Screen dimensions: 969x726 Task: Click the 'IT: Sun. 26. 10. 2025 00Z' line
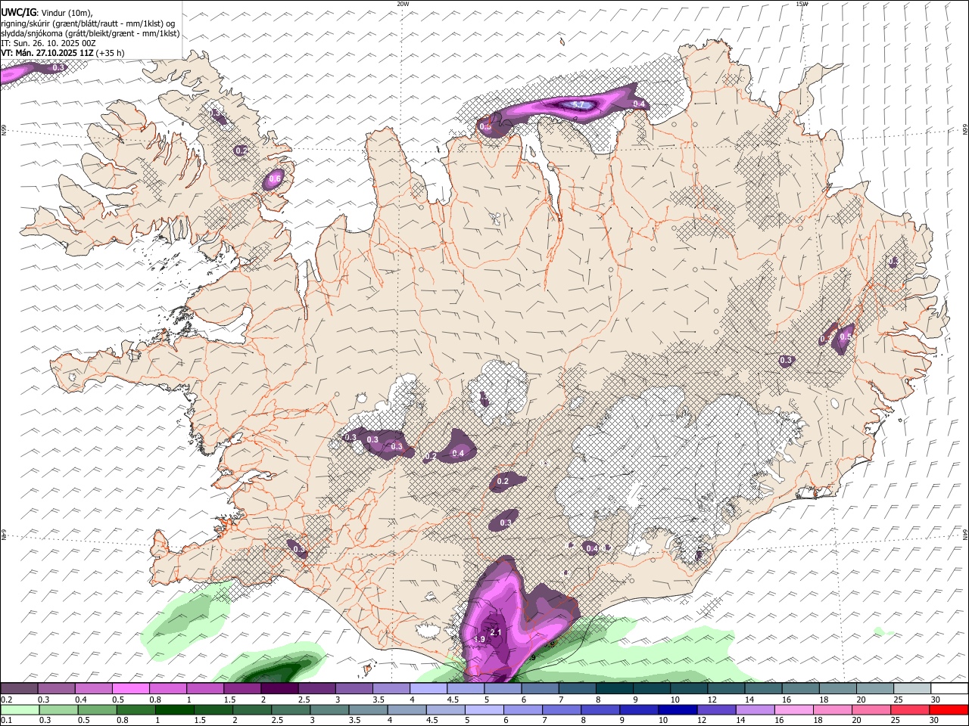point(48,43)
